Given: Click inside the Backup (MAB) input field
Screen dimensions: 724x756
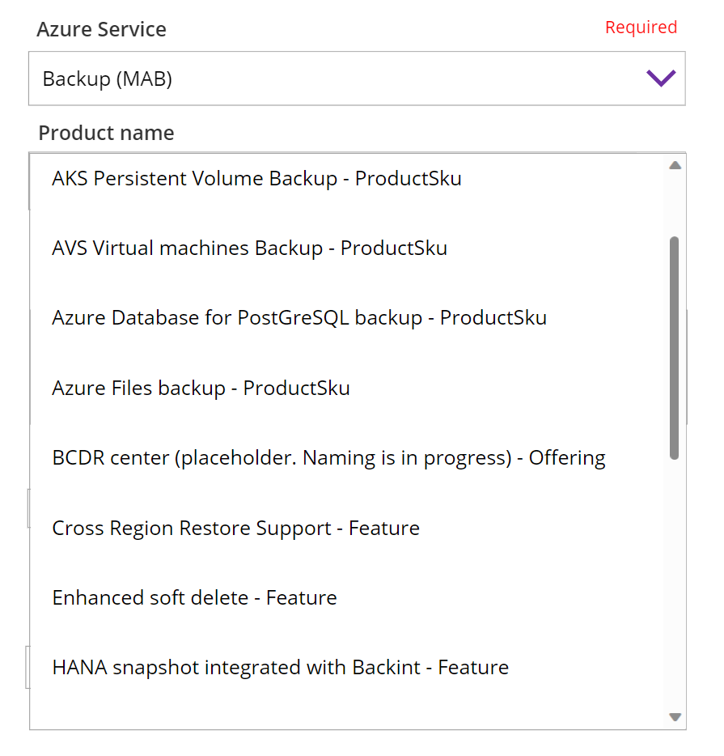Looking at the screenshot, I should click(324, 79).
